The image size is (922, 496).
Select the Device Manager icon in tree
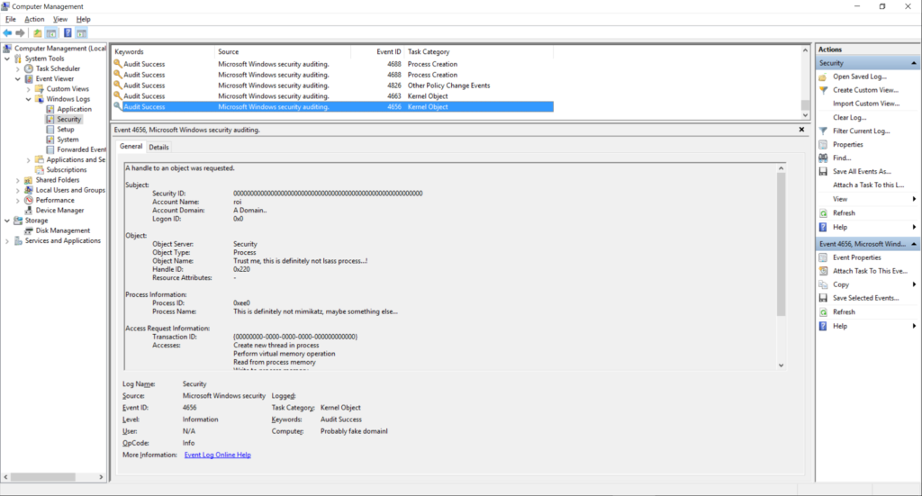[28, 211]
